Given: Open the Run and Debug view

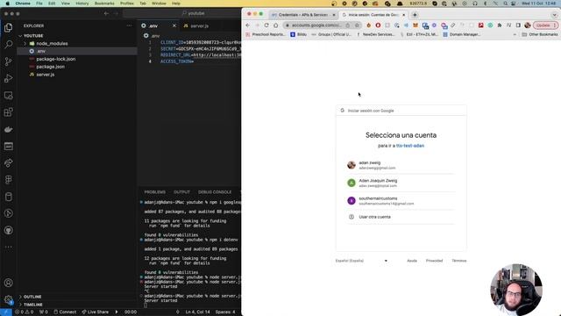Looking at the screenshot, I should [x=8, y=78].
